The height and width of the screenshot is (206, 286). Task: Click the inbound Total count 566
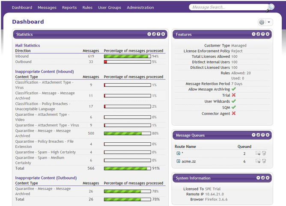pyautogui.click(x=91, y=168)
